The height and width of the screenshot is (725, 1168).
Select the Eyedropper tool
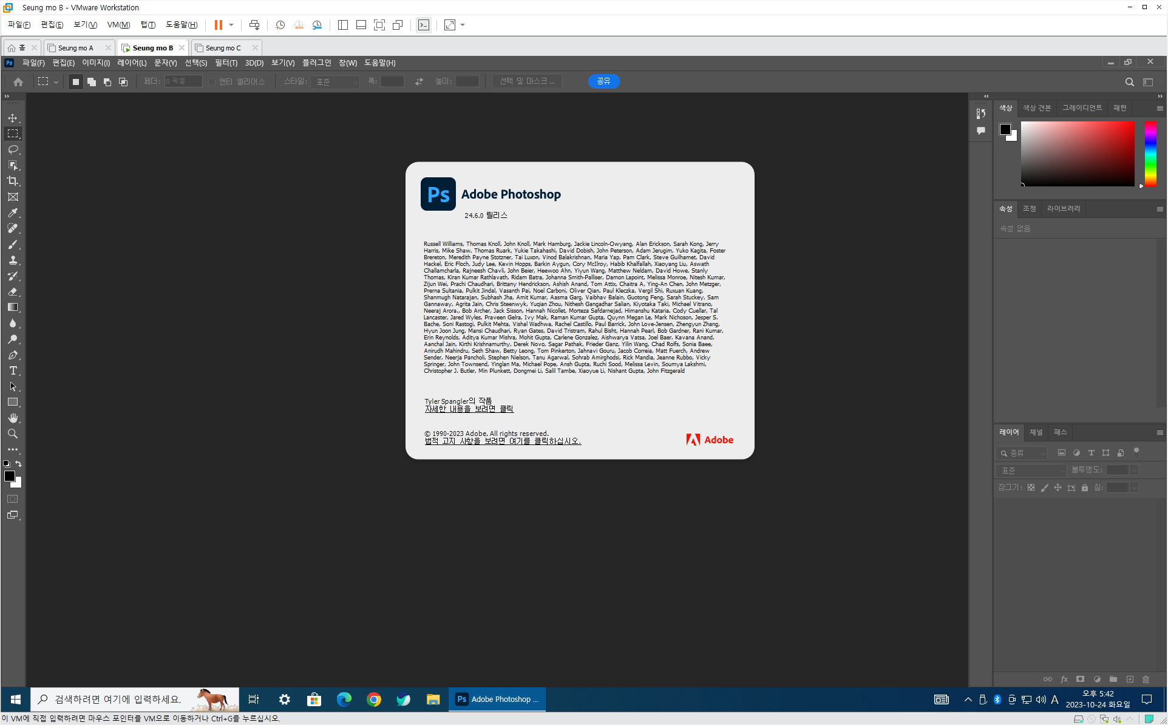pos(13,213)
